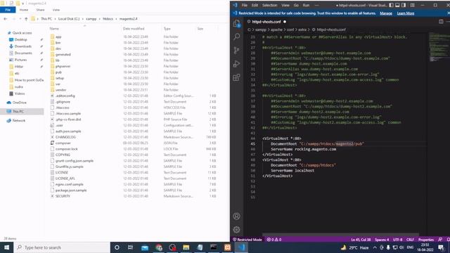
Task: Open the Go menu
Action: [296, 5]
